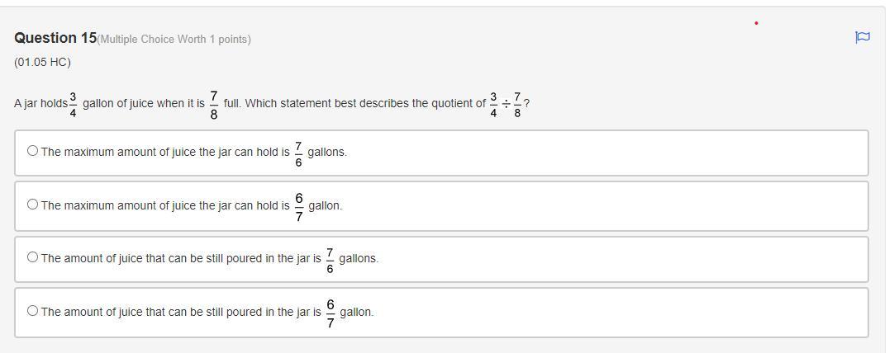Choose radio for still poured 6/7 gallon
The width and height of the screenshot is (894, 353).
click(x=32, y=311)
